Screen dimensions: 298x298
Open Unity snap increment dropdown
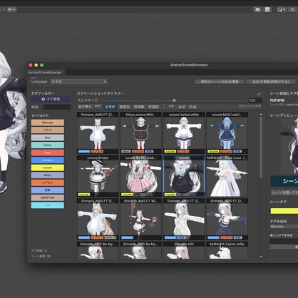pyautogui.click(x=11, y=9)
